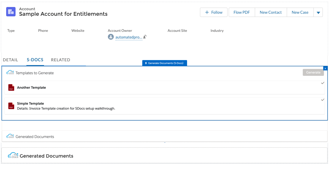Click the Account Site field label

point(177,31)
